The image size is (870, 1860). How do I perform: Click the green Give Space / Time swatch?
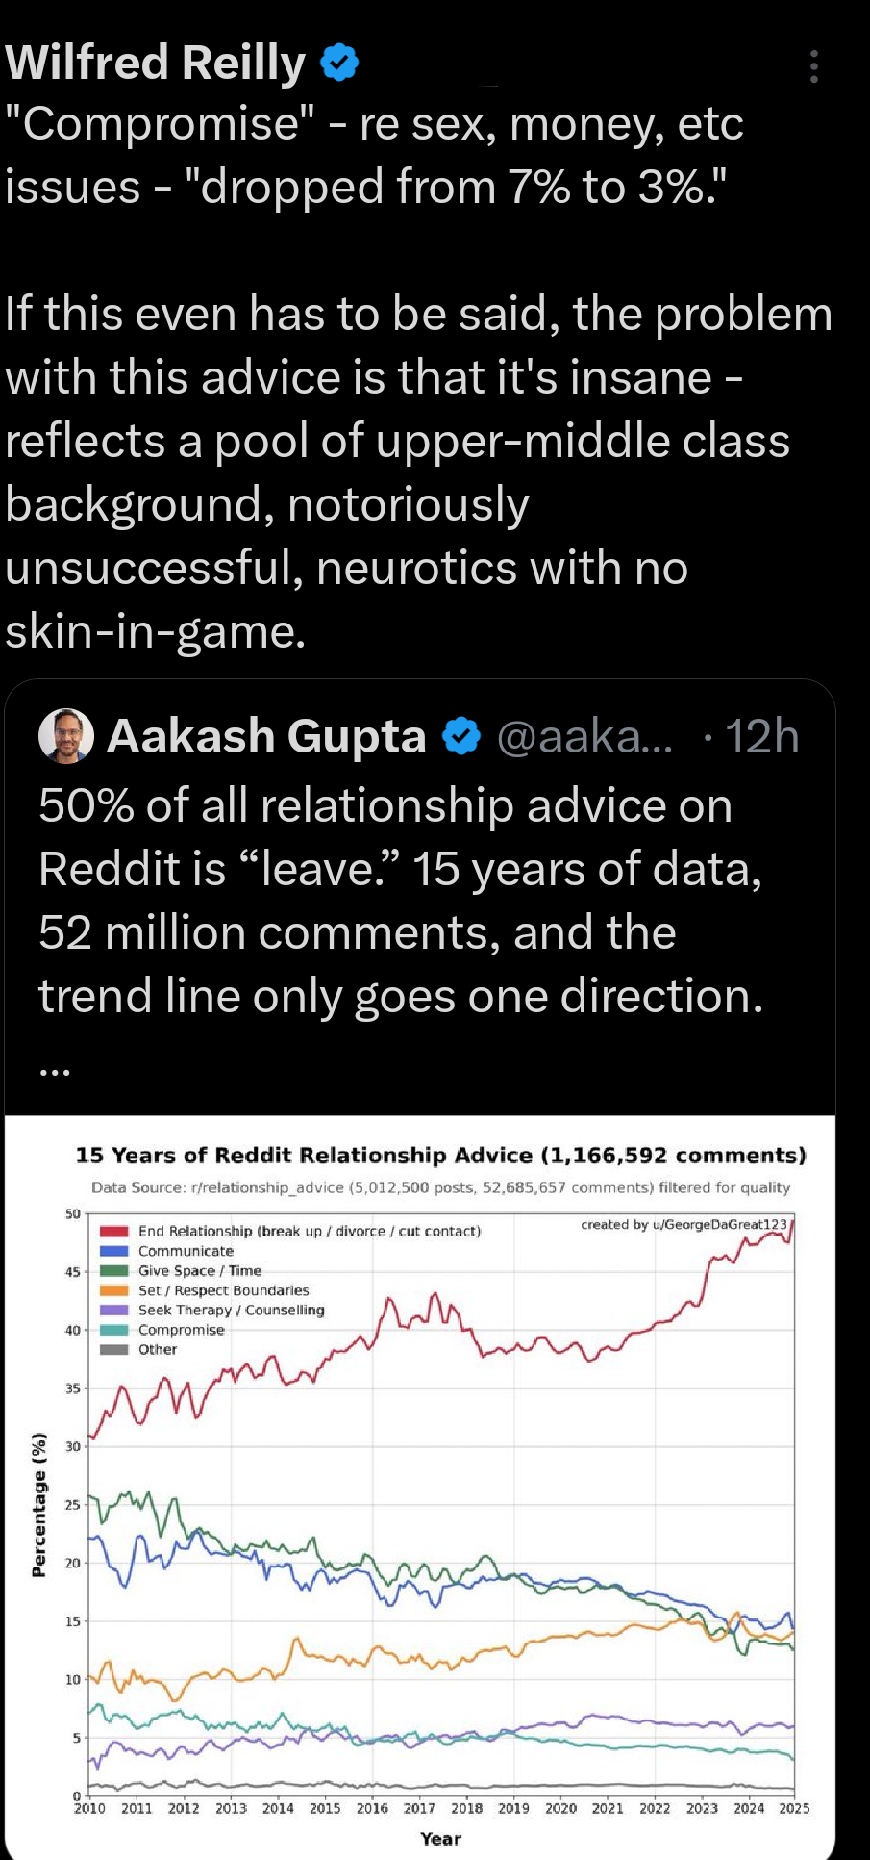(x=114, y=1271)
